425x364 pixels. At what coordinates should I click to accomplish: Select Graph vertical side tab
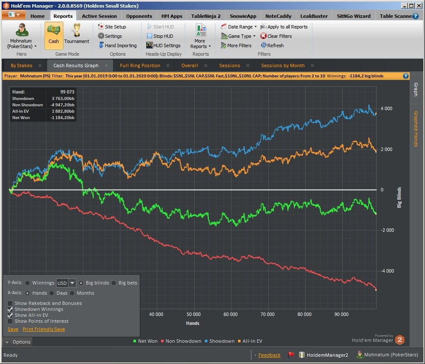click(x=416, y=89)
